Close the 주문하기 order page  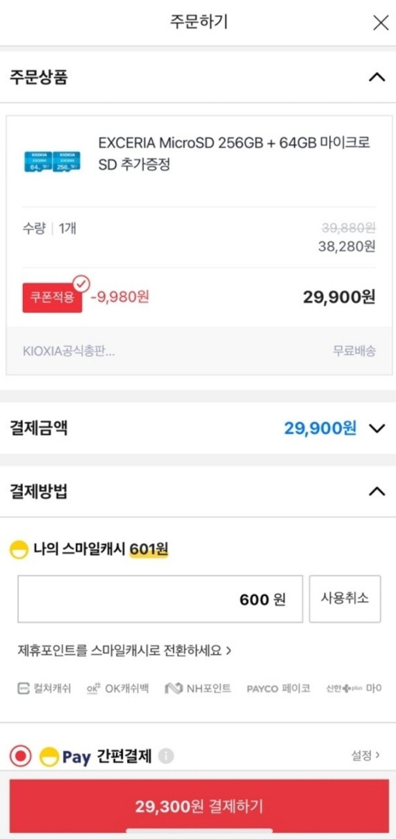[380, 23]
